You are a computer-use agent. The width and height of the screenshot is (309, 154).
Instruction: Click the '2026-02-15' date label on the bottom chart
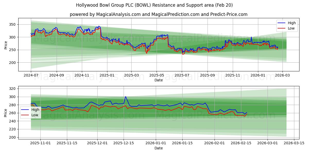coord(241,144)
